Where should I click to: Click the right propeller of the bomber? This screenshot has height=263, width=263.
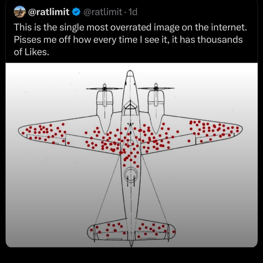pos(156,88)
